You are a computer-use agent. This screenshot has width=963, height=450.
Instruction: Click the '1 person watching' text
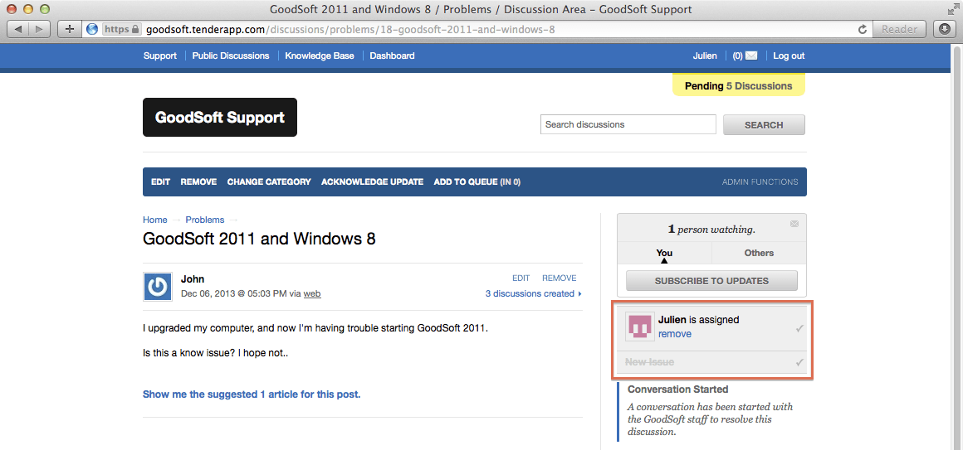[711, 230]
